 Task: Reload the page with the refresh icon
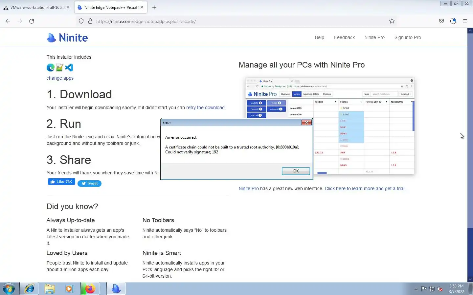tap(32, 21)
